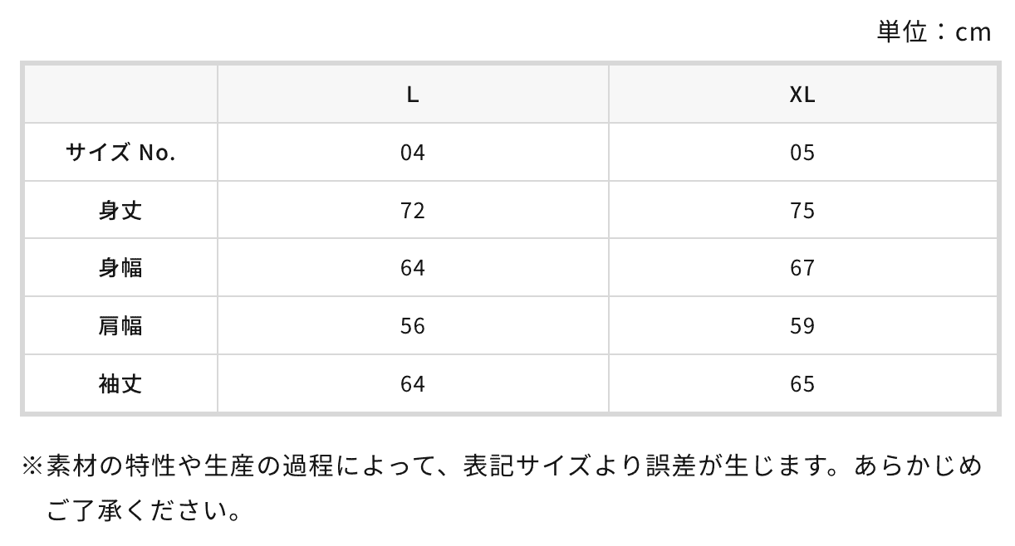Click the 身丈 value 72 for L
The width and height of the screenshot is (1015, 546).
413,211
